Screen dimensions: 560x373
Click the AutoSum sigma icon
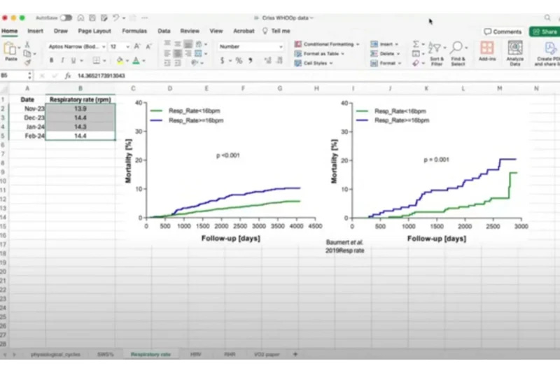click(416, 44)
